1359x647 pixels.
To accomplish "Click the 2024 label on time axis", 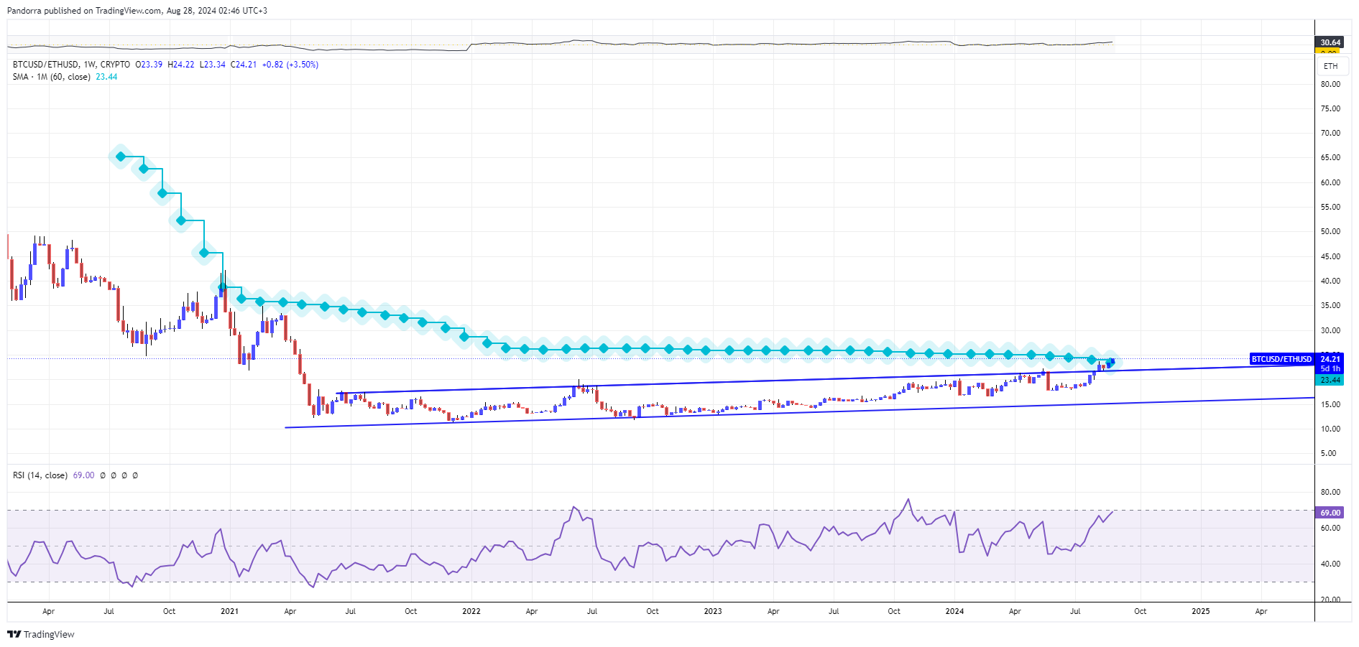I will tap(954, 612).
